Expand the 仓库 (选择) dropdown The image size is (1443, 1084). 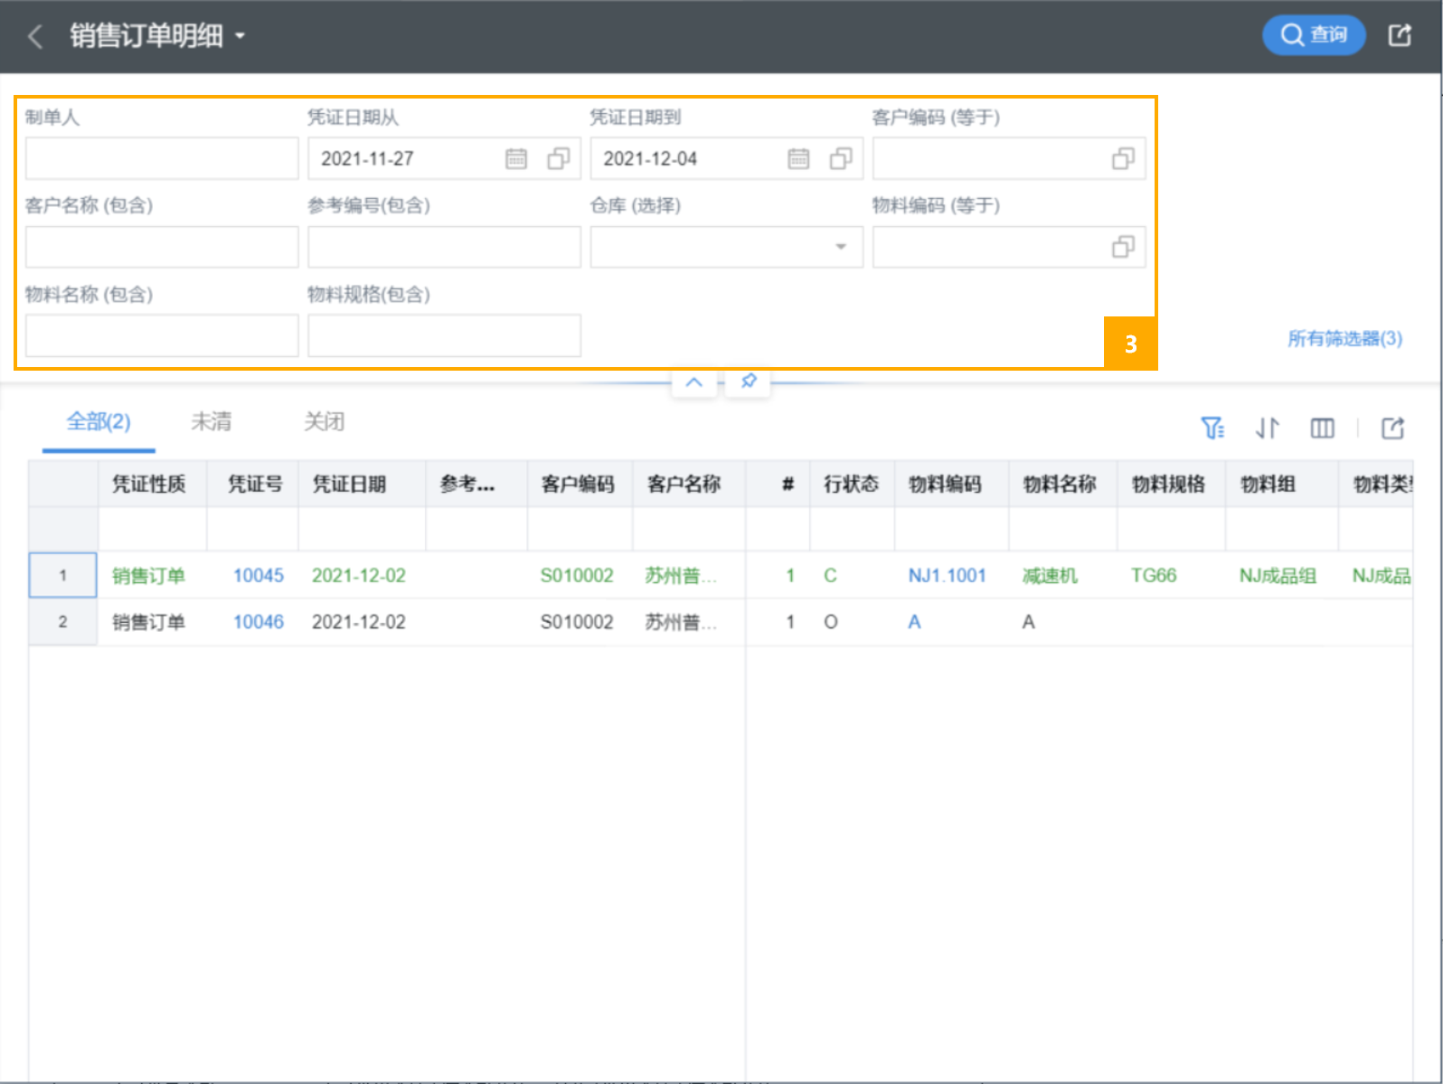[841, 247]
